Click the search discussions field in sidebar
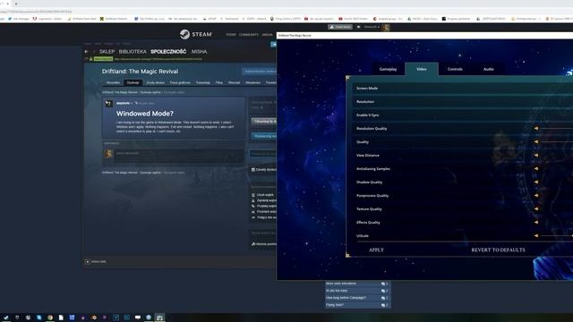The height and width of the screenshot is (322, 573). (x=262, y=154)
